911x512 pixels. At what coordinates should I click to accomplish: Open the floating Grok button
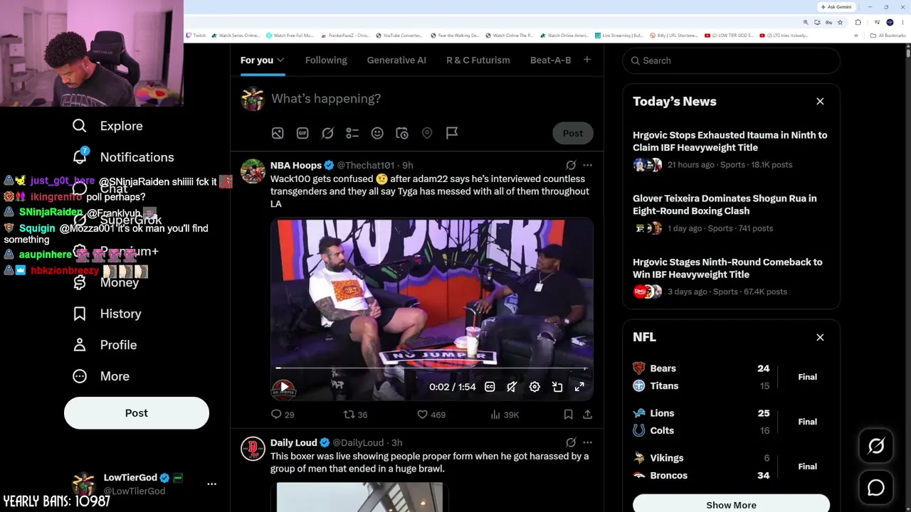click(x=876, y=446)
